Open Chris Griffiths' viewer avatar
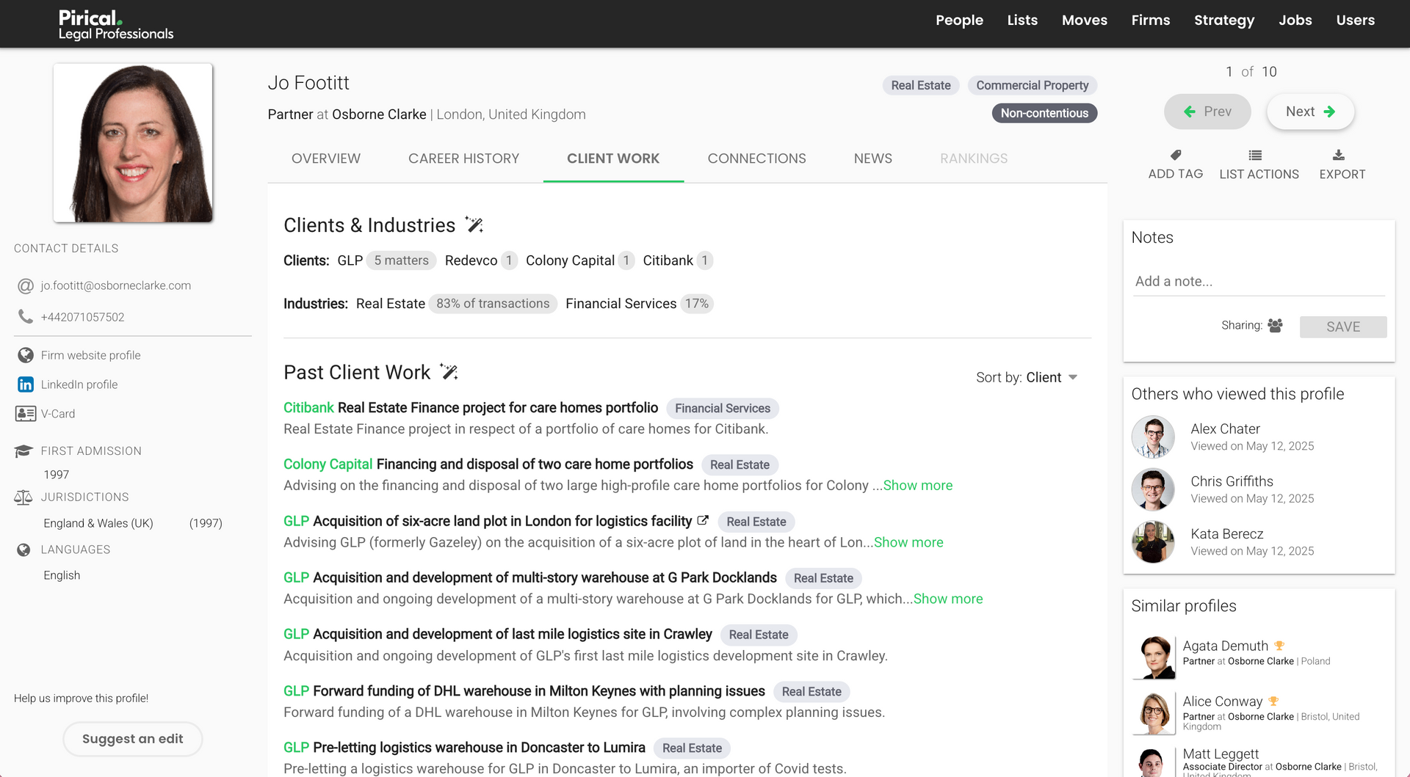 (1153, 489)
